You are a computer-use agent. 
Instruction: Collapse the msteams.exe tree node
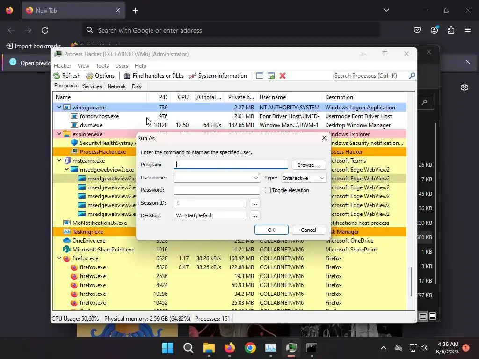tap(59, 160)
